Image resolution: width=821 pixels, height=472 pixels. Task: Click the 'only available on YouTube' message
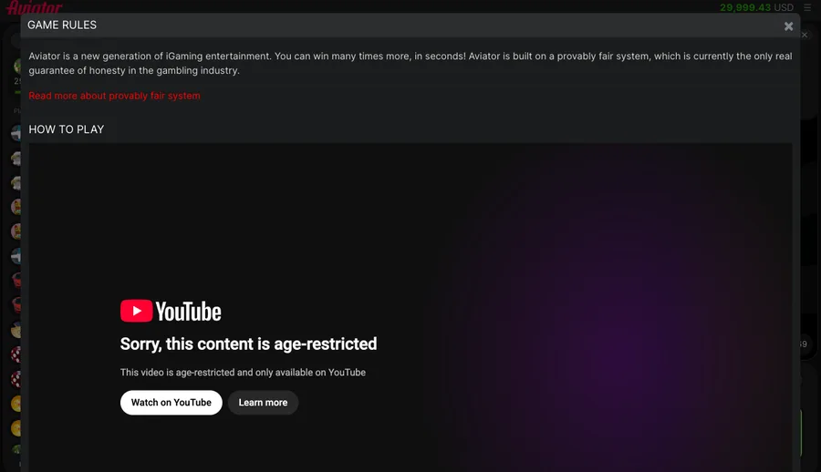pos(243,373)
